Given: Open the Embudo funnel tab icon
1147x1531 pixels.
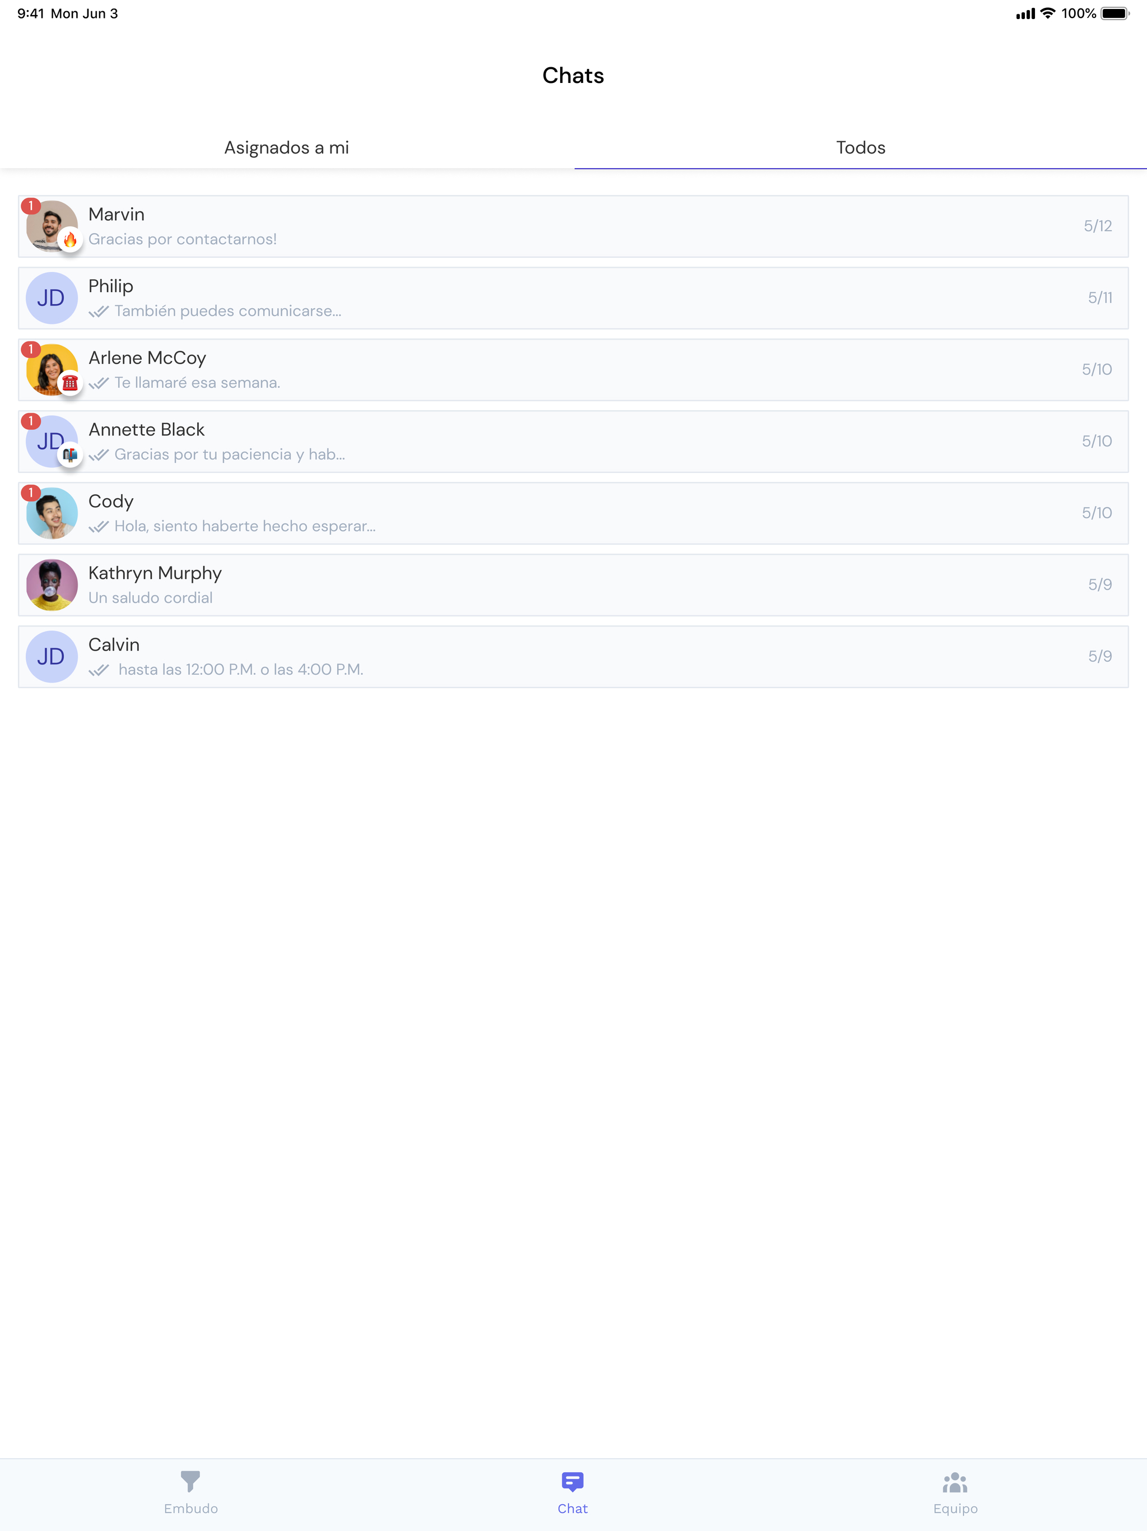Looking at the screenshot, I should coord(190,1481).
